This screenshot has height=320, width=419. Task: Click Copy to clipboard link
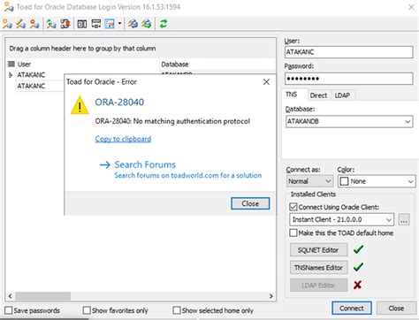(x=123, y=139)
